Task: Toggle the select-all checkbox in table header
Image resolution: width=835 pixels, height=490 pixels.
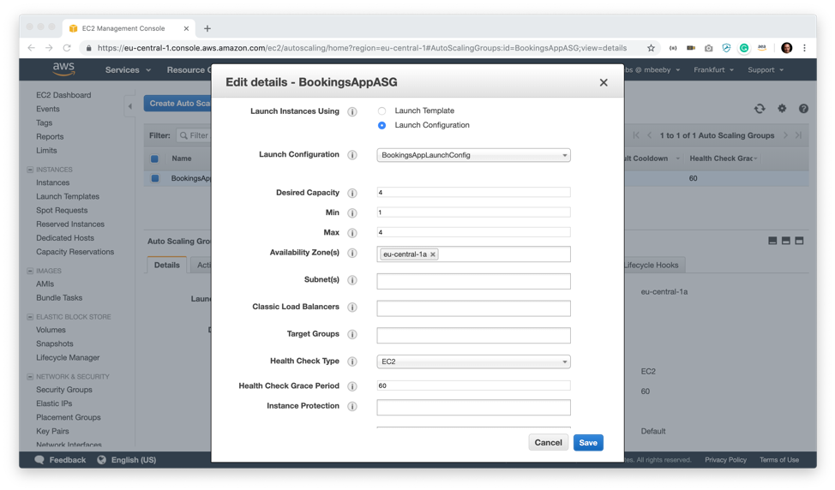Action: point(154,158)
